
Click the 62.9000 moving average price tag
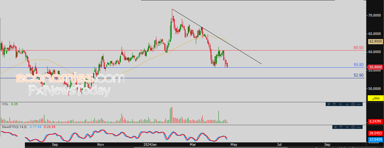[x=375, y=41]
